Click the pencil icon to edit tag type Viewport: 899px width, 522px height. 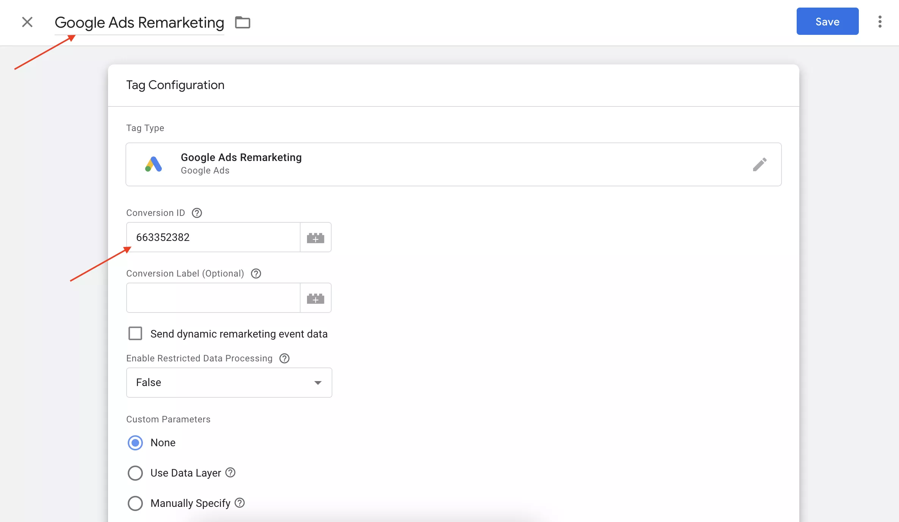760,164
